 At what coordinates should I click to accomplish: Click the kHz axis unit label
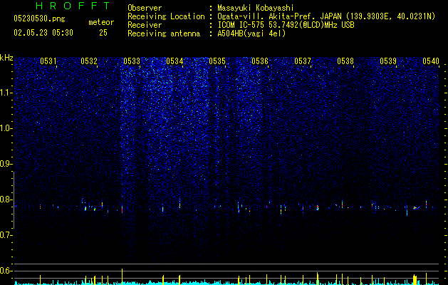coord(6,58)
